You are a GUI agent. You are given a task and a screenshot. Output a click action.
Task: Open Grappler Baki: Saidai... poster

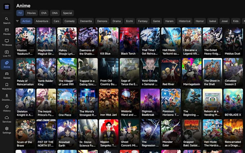192,134
